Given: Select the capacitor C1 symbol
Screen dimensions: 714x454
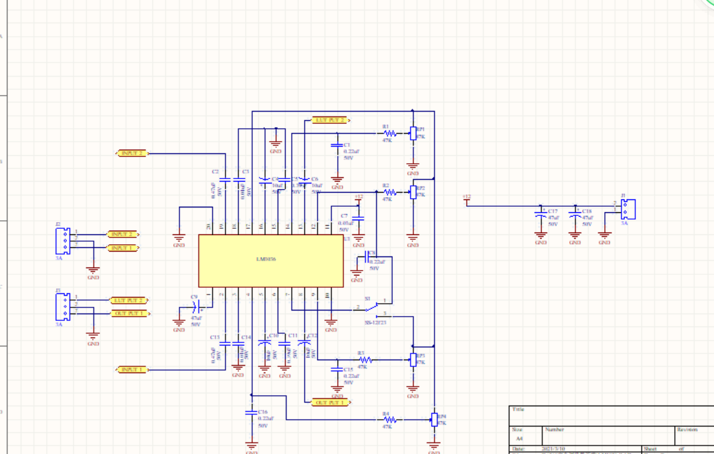Looking at the screenshot, I should 337,145.
